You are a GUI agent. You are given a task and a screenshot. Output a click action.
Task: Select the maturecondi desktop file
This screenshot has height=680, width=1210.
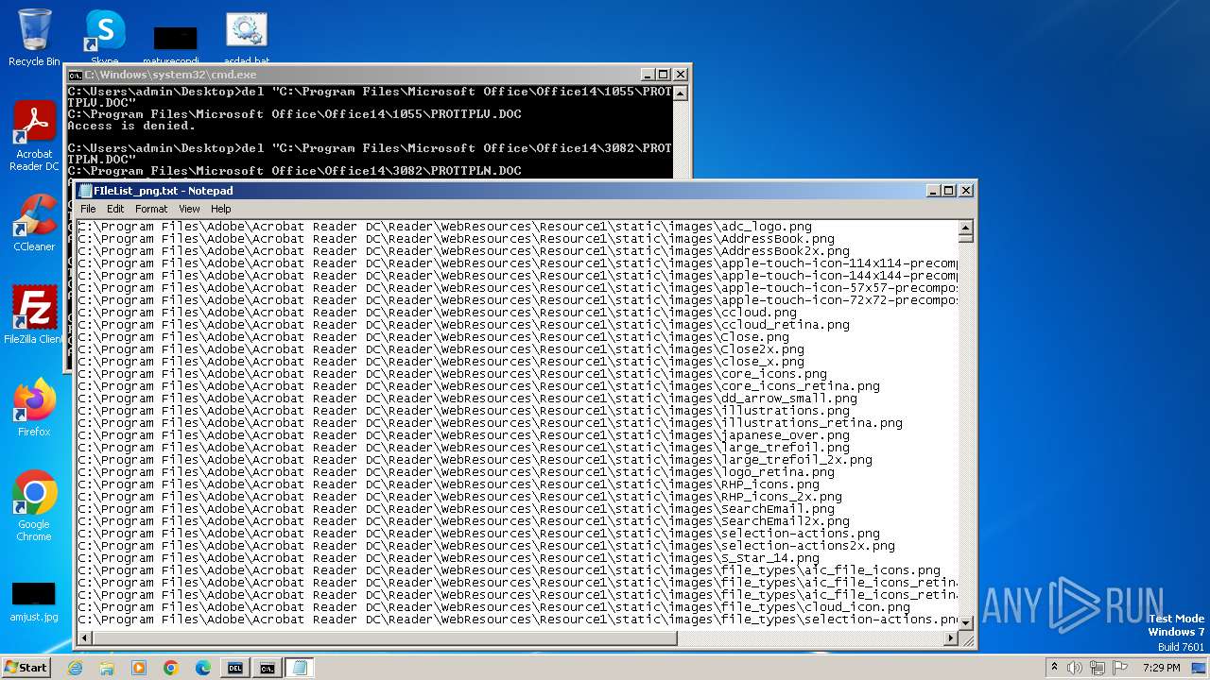click(176, 42)
